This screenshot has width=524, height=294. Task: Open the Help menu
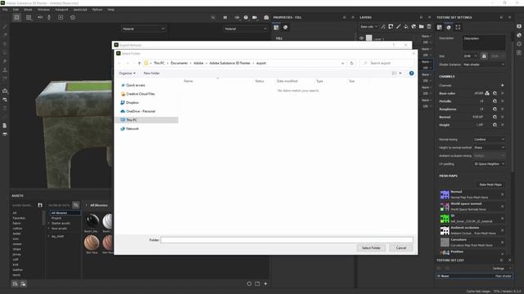tap(111, 10)
